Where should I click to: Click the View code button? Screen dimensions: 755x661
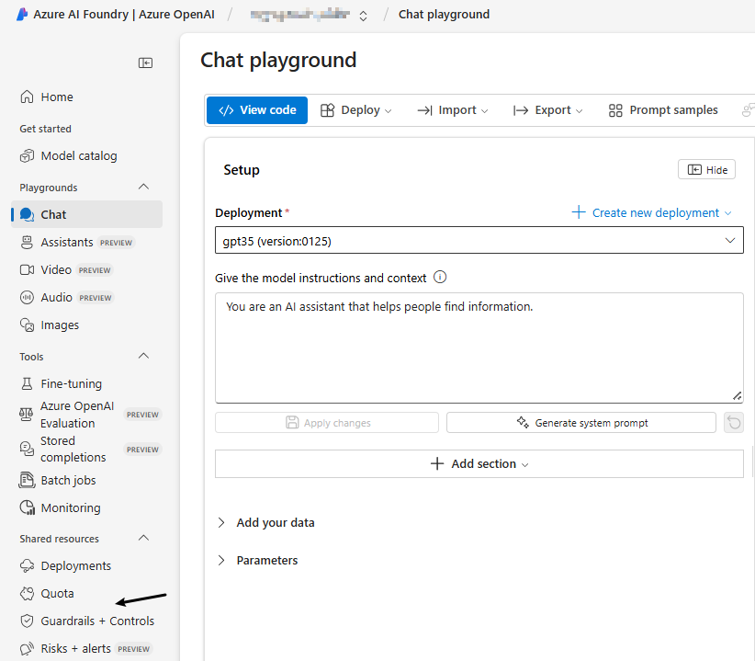(257, 110)
